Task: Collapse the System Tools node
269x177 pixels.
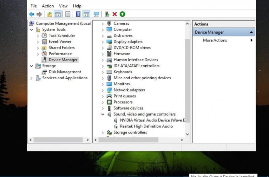Action: (x=32, y=30)
